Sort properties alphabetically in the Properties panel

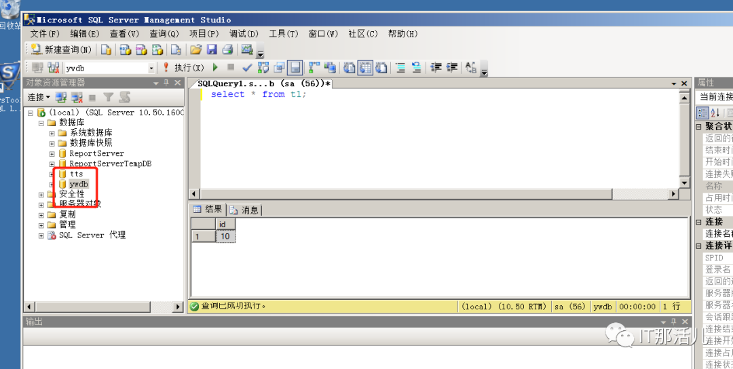coord(715,113)
